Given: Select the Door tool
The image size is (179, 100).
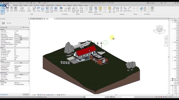Looking at the screenshot, I should pos(11,9).
